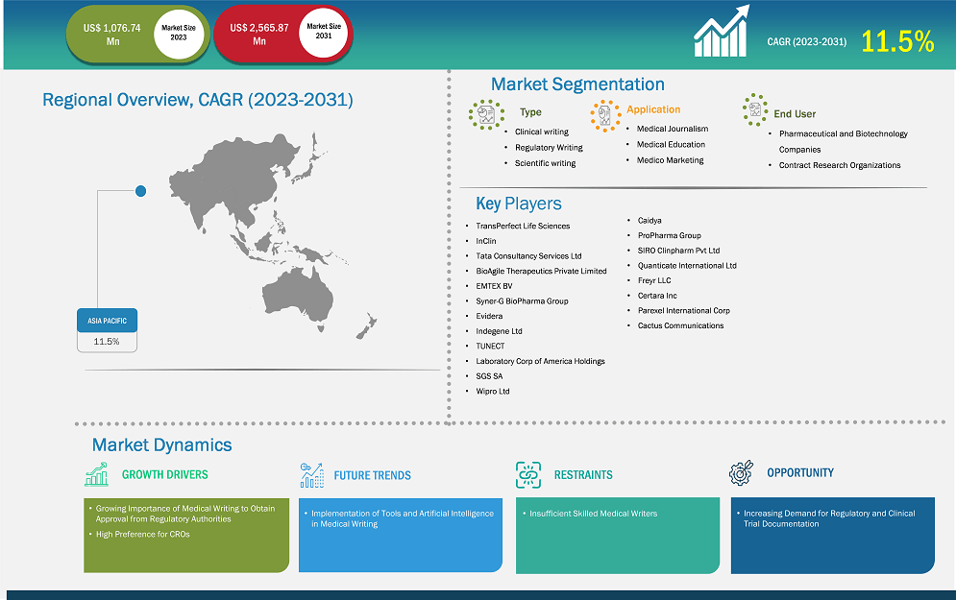This screenshot has height=600, width=956.
Task: Click TransPerfect Life Sciences in Key Players
Action: pyautogui.click(x=523, y=226)
